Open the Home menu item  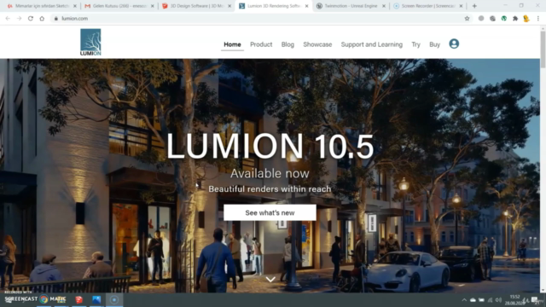point(232,44)
